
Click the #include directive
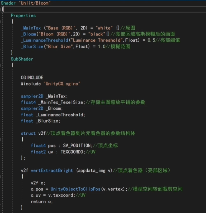coord(31,84)
